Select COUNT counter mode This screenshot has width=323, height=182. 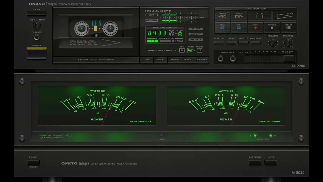[x=178, y=41]
